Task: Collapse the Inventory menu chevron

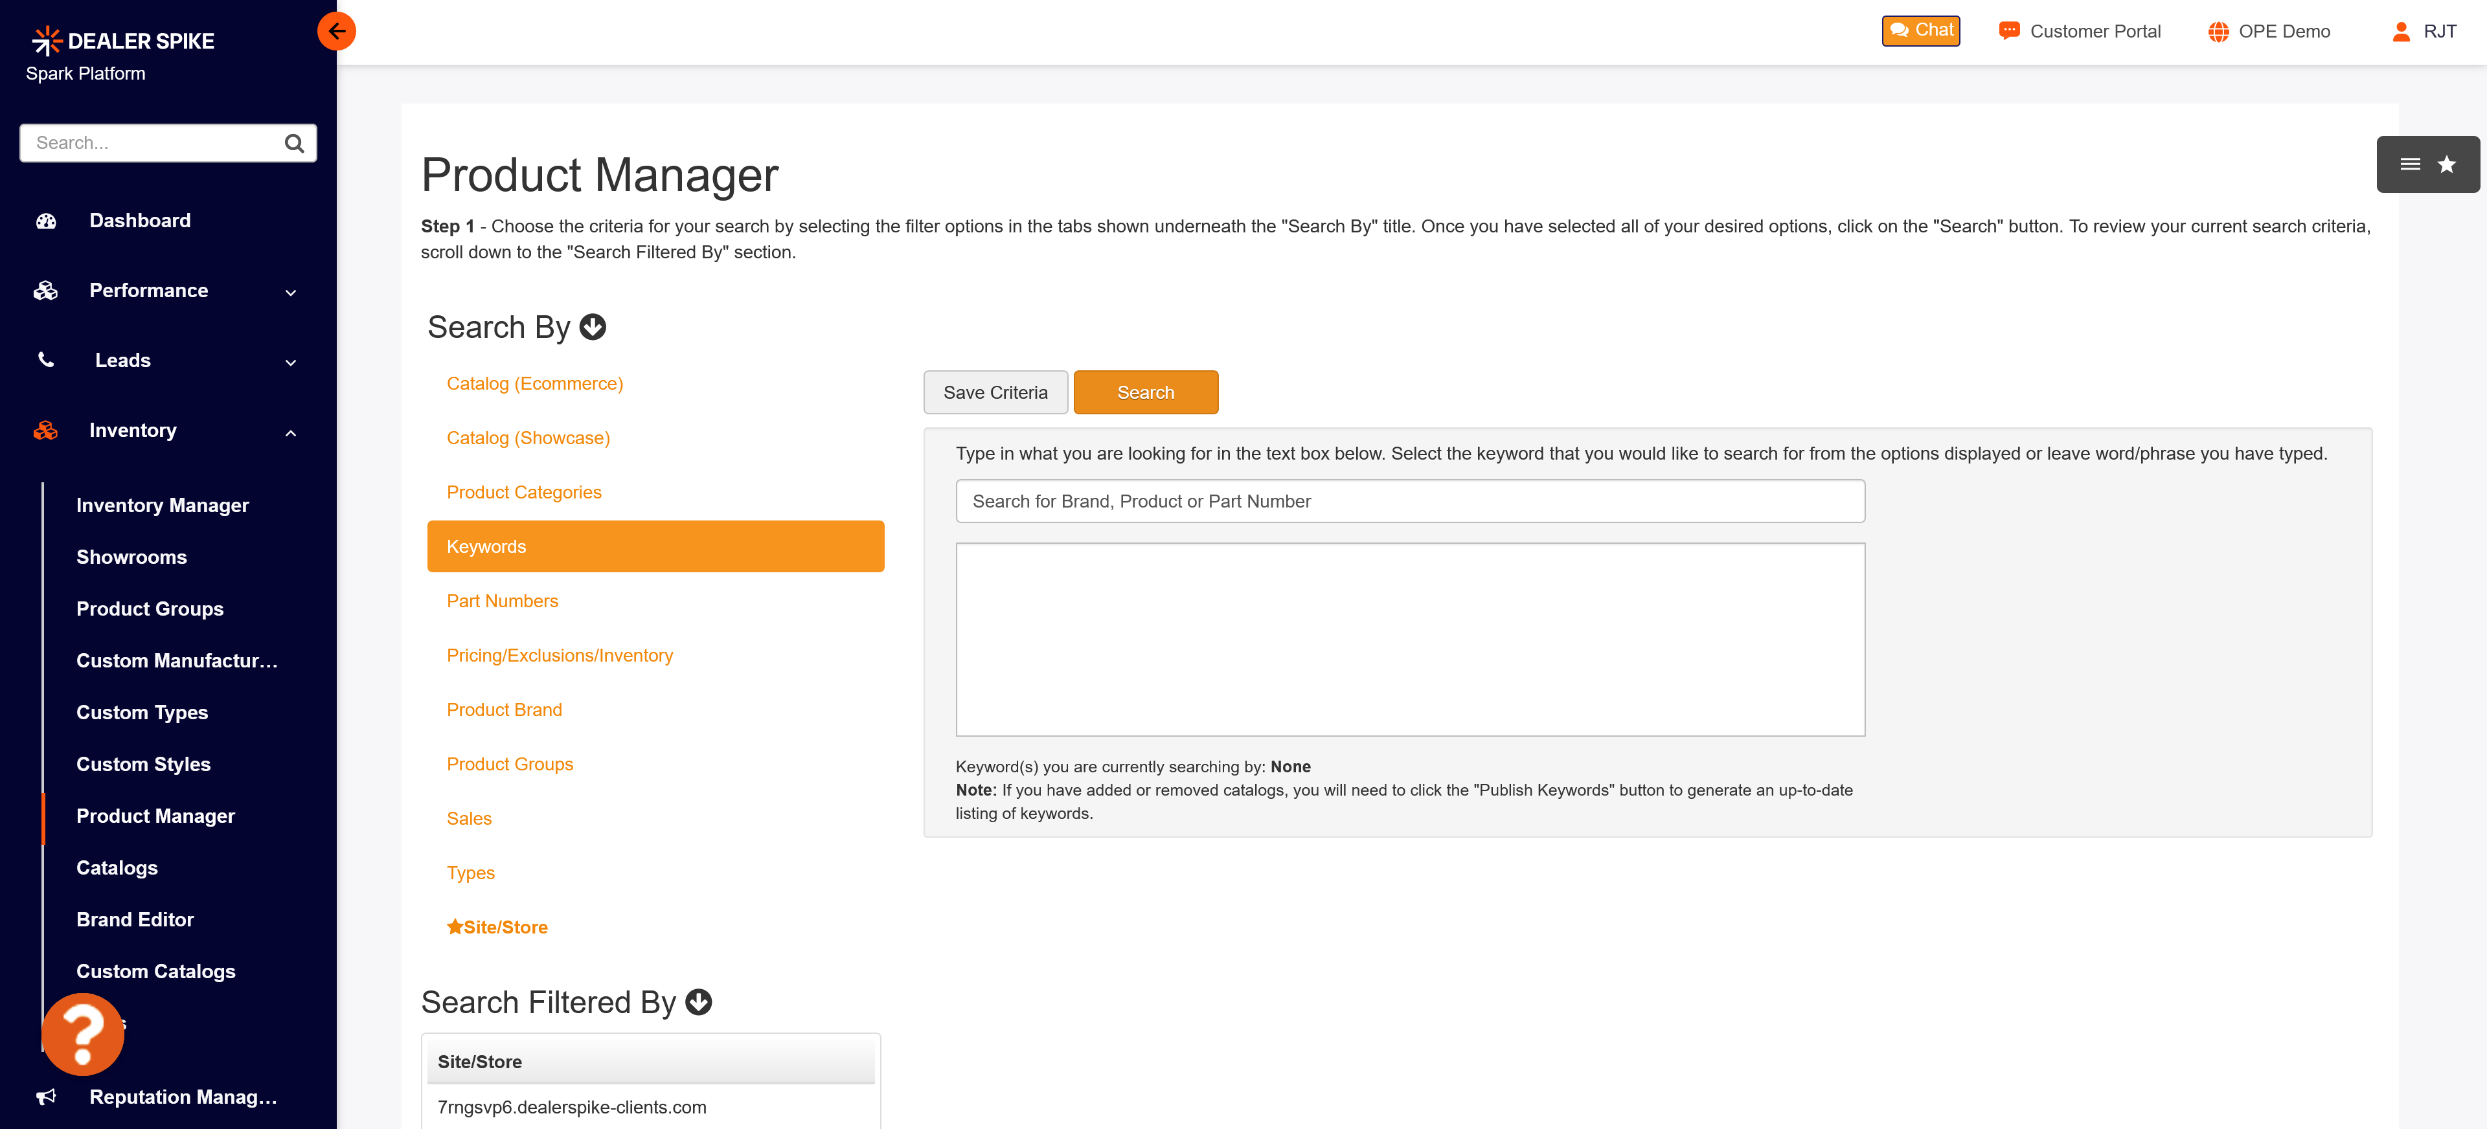Action: [291, 432]
